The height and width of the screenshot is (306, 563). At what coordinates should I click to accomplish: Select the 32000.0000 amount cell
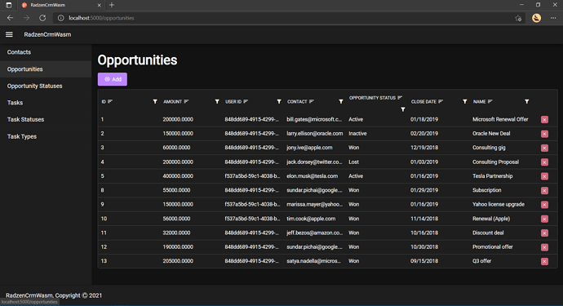click(x=176, y=233)
